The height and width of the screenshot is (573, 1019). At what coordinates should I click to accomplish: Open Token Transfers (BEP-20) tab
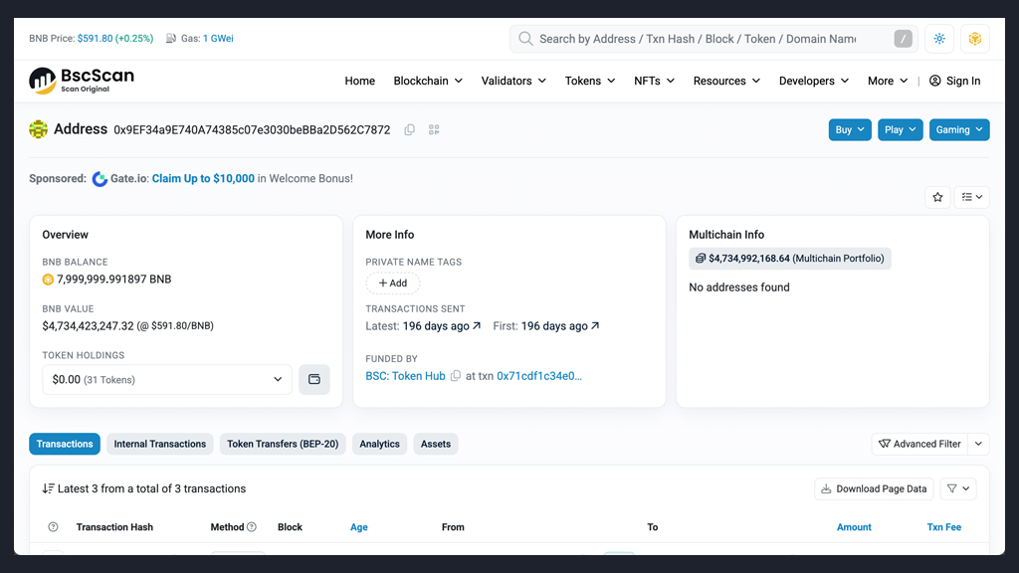point(283,444)
